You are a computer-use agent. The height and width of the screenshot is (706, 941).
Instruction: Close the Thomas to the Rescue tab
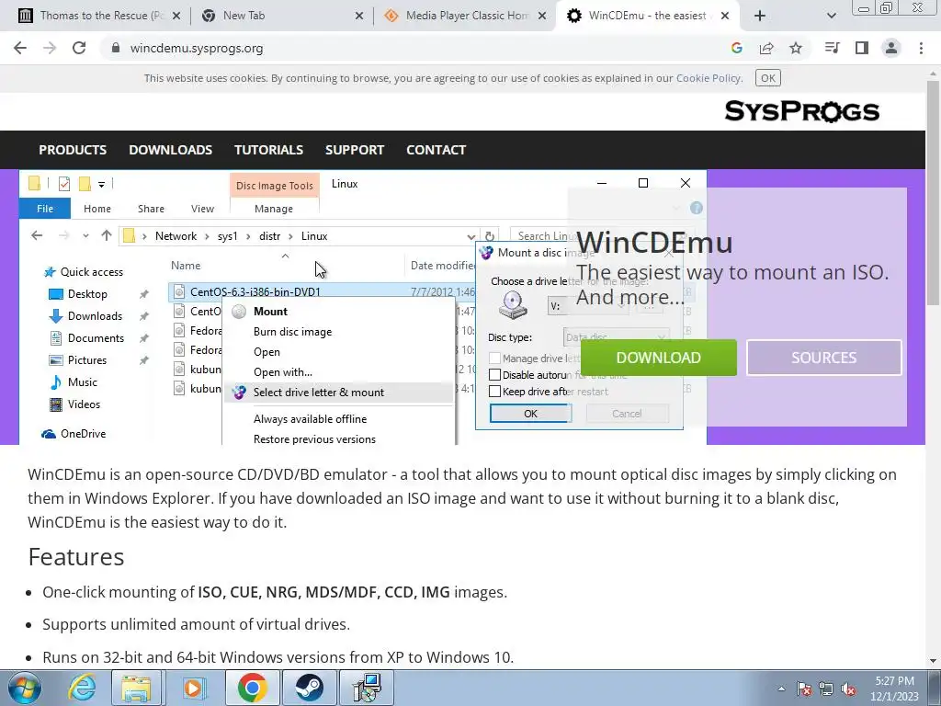coord(176,16)
